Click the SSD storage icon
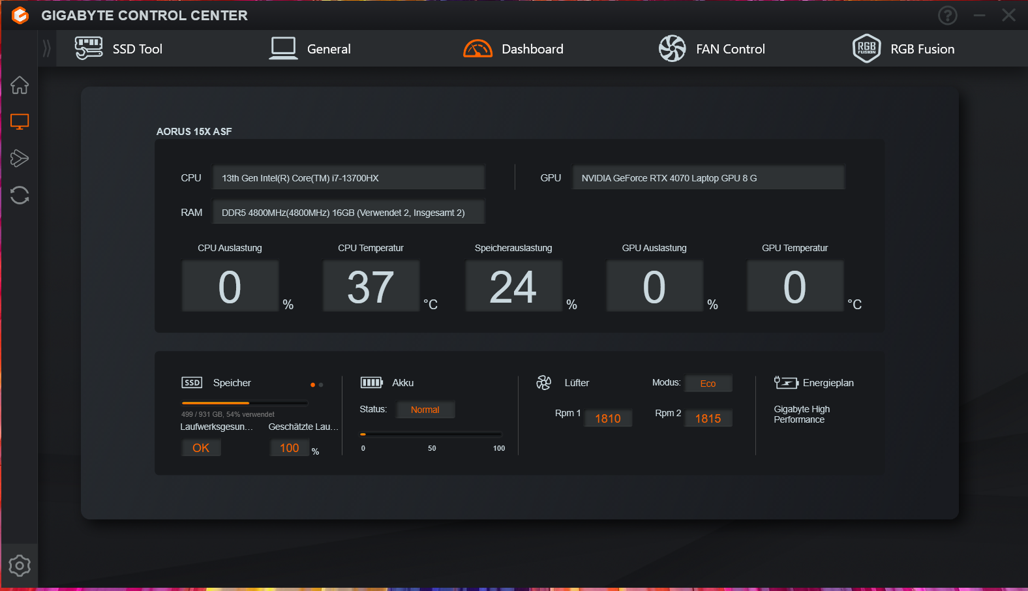The width and height of the screenshot is (1028, 591). tap(192, 383)
